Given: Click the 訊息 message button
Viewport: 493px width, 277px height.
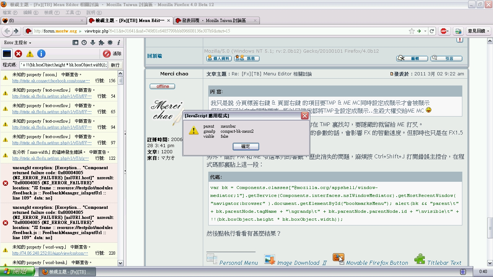Looking at the screenshot, I should point(247,58).
